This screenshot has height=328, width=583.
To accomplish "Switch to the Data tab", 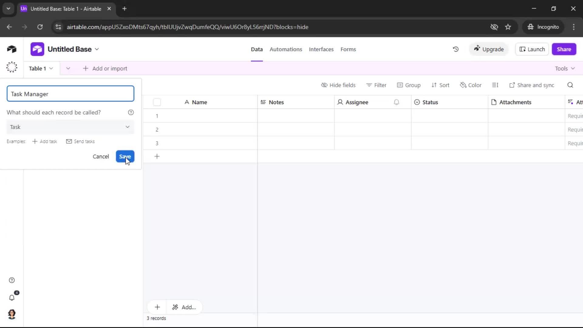I will pyautogui.click(x=257, y=49).
